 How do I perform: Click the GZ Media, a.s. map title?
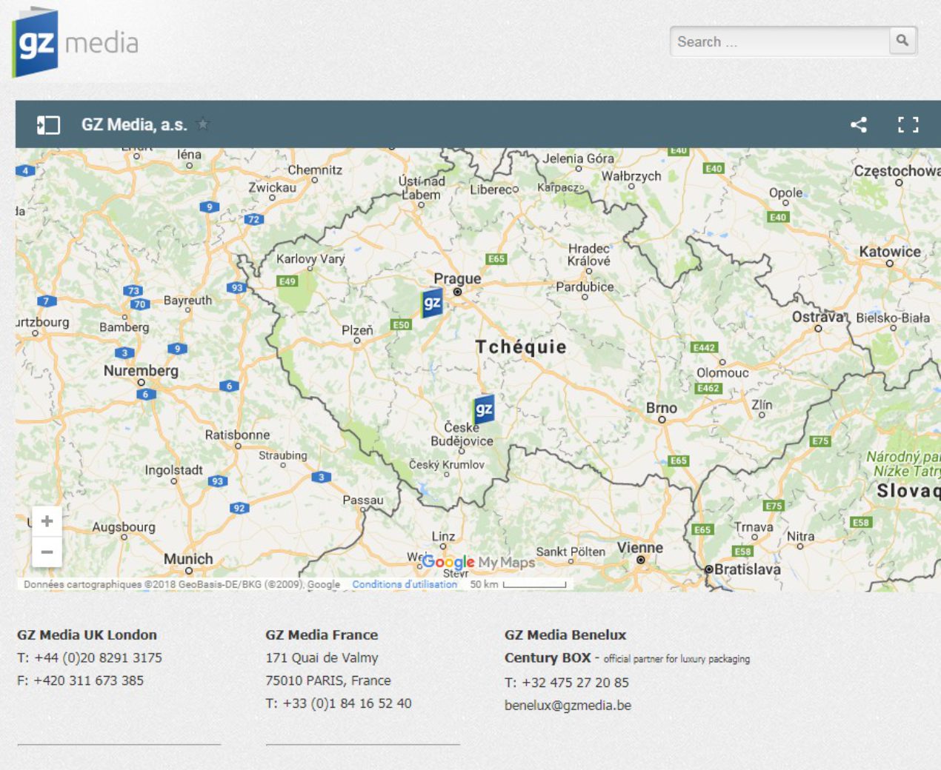click(134, 124)
